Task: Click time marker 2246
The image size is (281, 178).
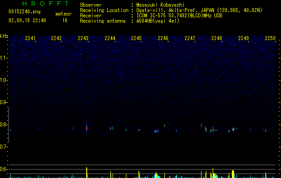Action: (163, 38)
